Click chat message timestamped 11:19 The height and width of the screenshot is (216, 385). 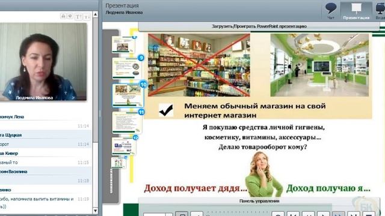(x=46, y=202)
